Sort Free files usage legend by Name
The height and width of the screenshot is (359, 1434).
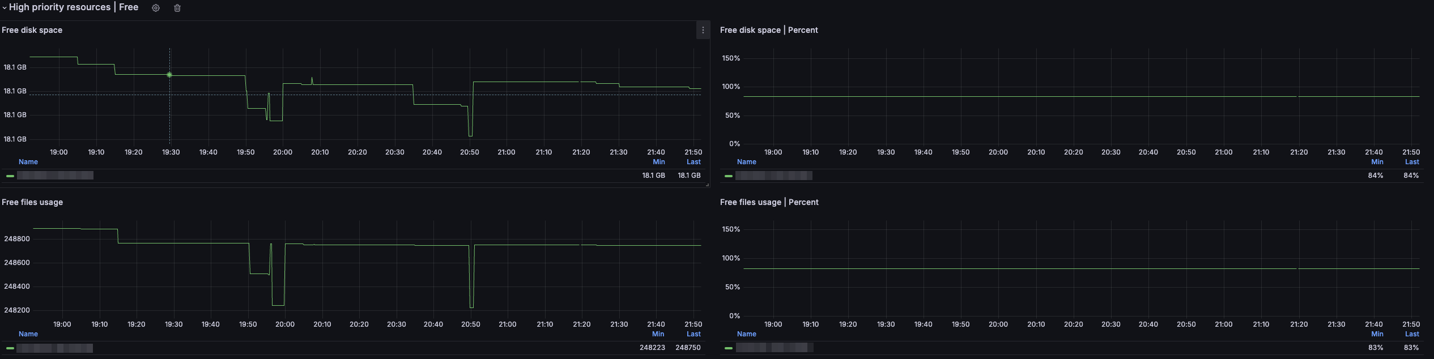tap(28, 334)
